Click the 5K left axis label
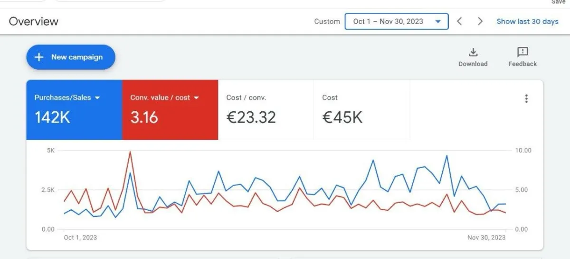The image size is (570, 259). [50, 150]
